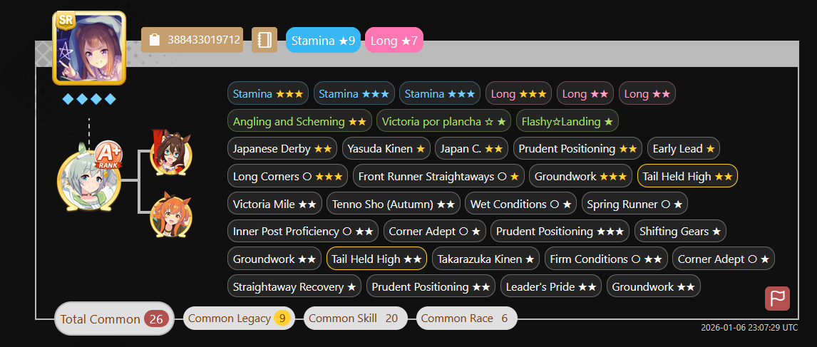Click the Common Legacy 9 pill
817x347 pixels.
(x=239, y=318)
